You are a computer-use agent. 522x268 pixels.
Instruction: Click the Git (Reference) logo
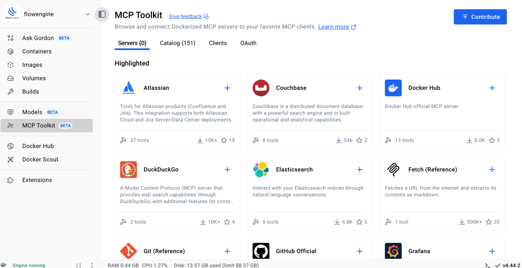click(129, 251)
